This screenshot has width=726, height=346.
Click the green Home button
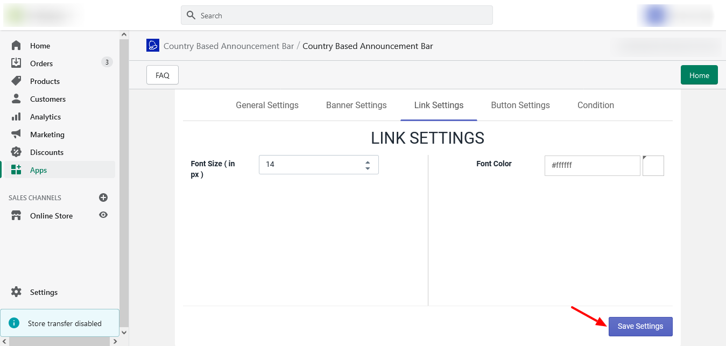tap(699, 75)
